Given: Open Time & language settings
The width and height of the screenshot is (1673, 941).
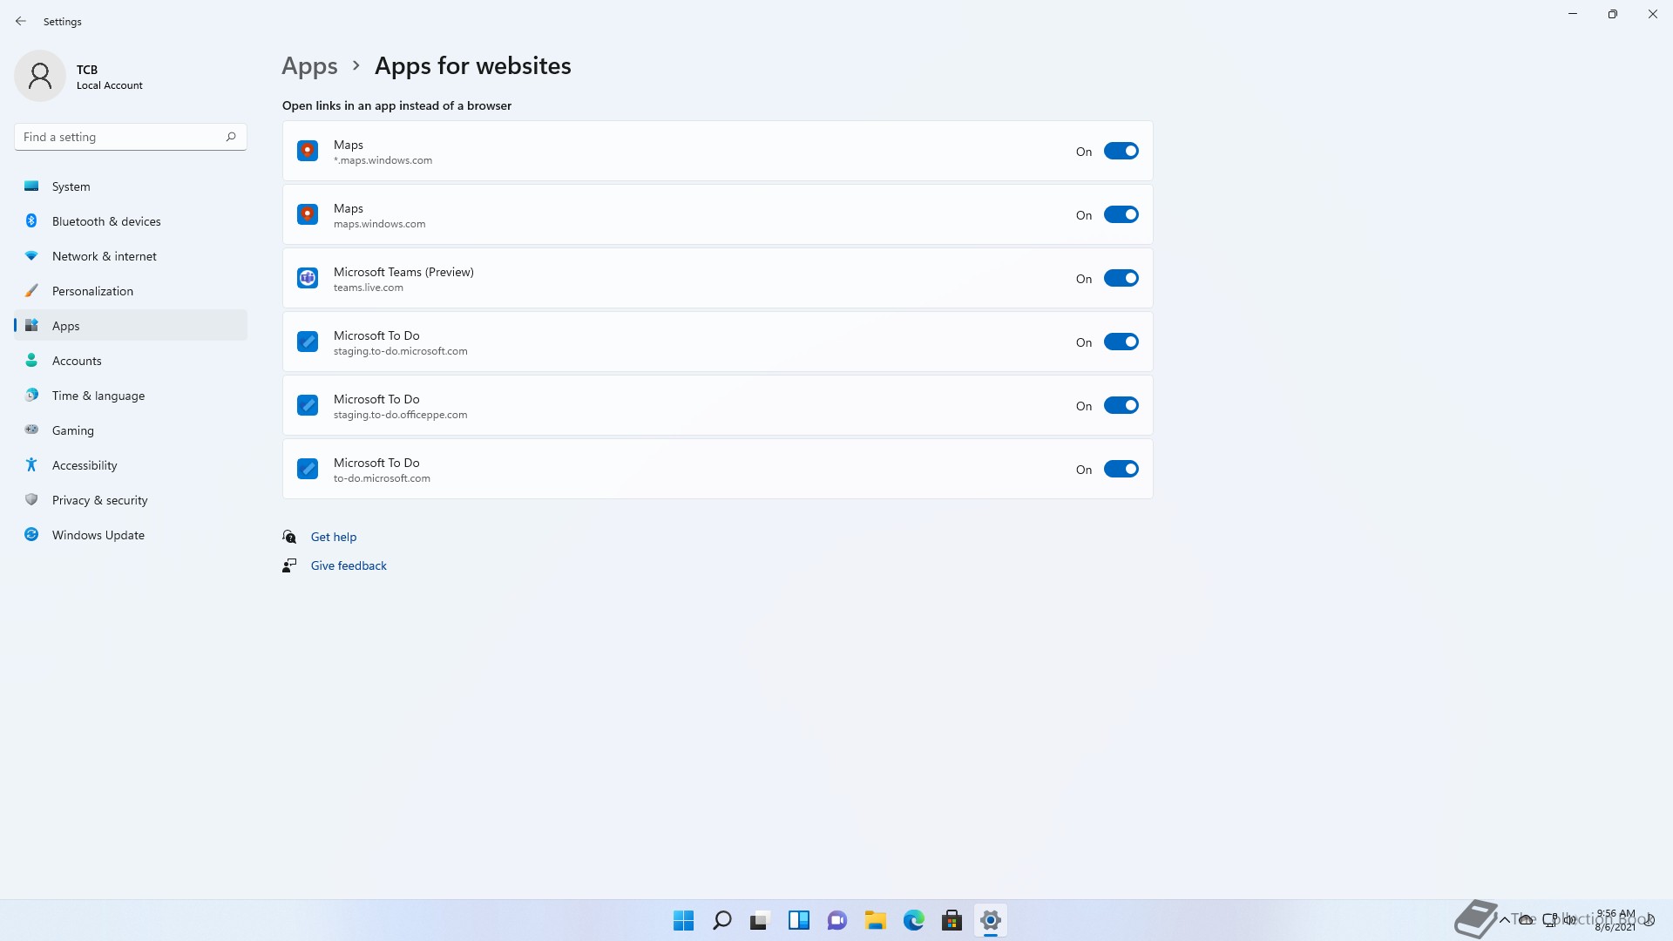Looking at the screenshot, I should click(x=131, y=396).
